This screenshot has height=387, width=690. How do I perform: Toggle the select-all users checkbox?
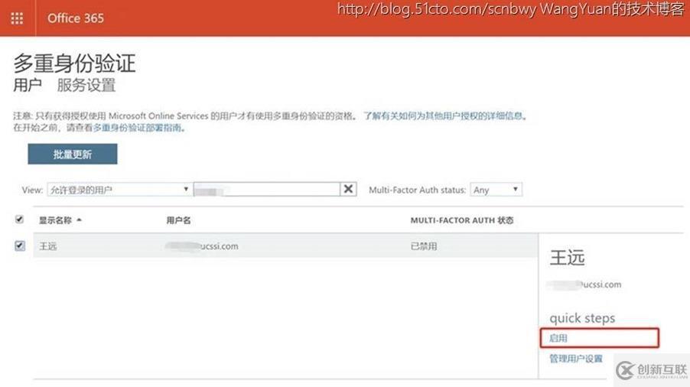click(x=19, y=219)
